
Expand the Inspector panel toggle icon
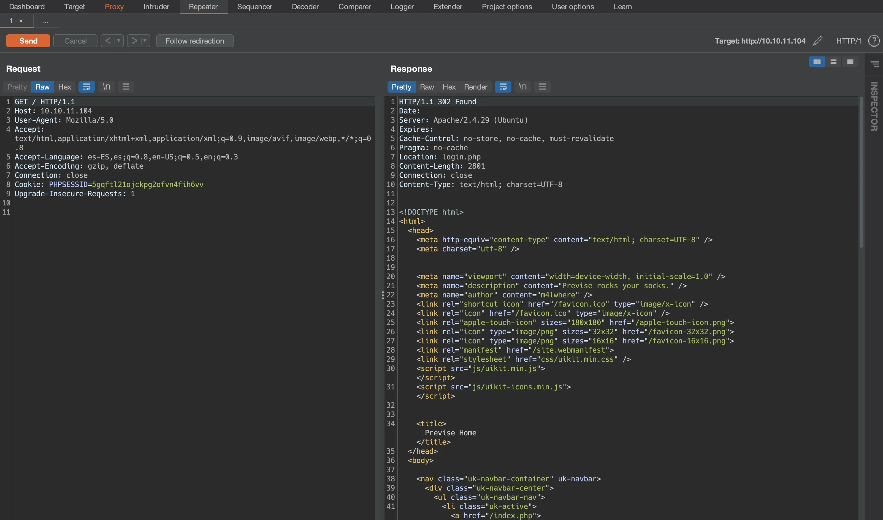[x=875, y=64]
